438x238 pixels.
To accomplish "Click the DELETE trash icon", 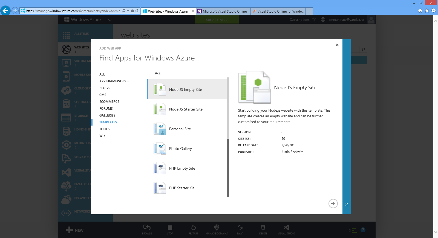I will click(x=263, y=227).
